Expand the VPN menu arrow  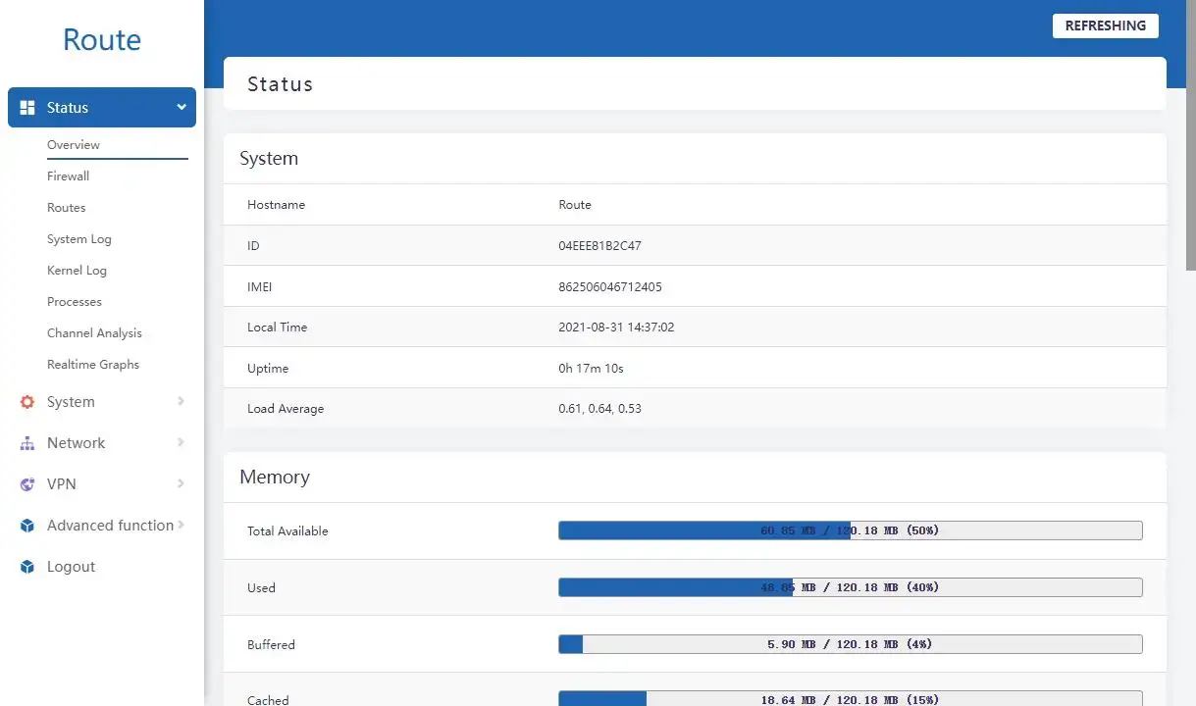click(x=181, y=483)
